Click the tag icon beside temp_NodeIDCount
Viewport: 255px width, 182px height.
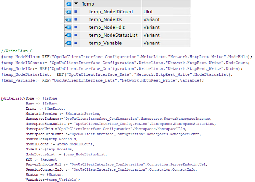[69, 12]
